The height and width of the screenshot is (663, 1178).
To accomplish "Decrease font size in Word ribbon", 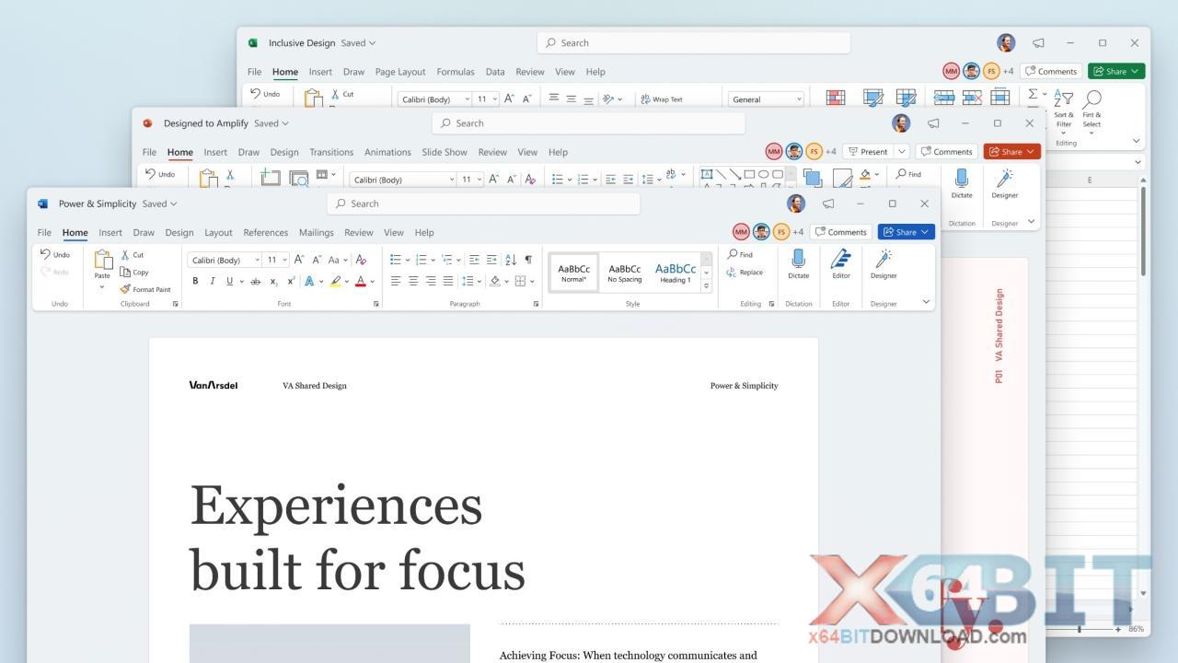I will [x=317, y=260].
